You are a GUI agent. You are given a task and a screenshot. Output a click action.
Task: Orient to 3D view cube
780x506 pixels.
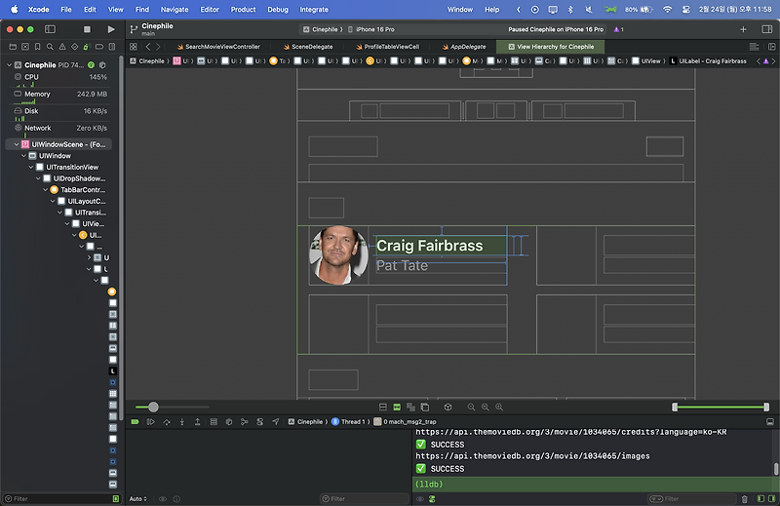click(x=448, y=407)
